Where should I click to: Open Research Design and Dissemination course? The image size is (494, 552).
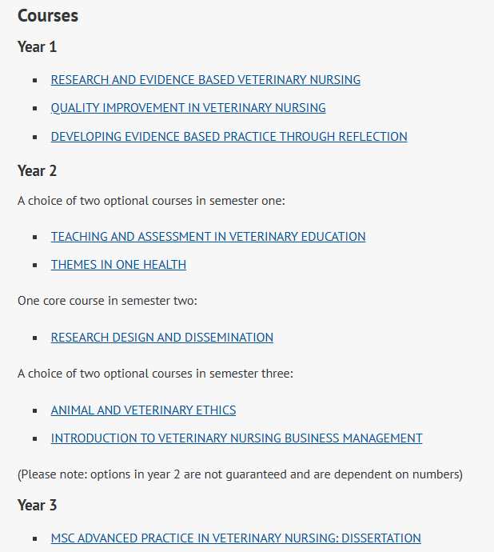[162, 338]
